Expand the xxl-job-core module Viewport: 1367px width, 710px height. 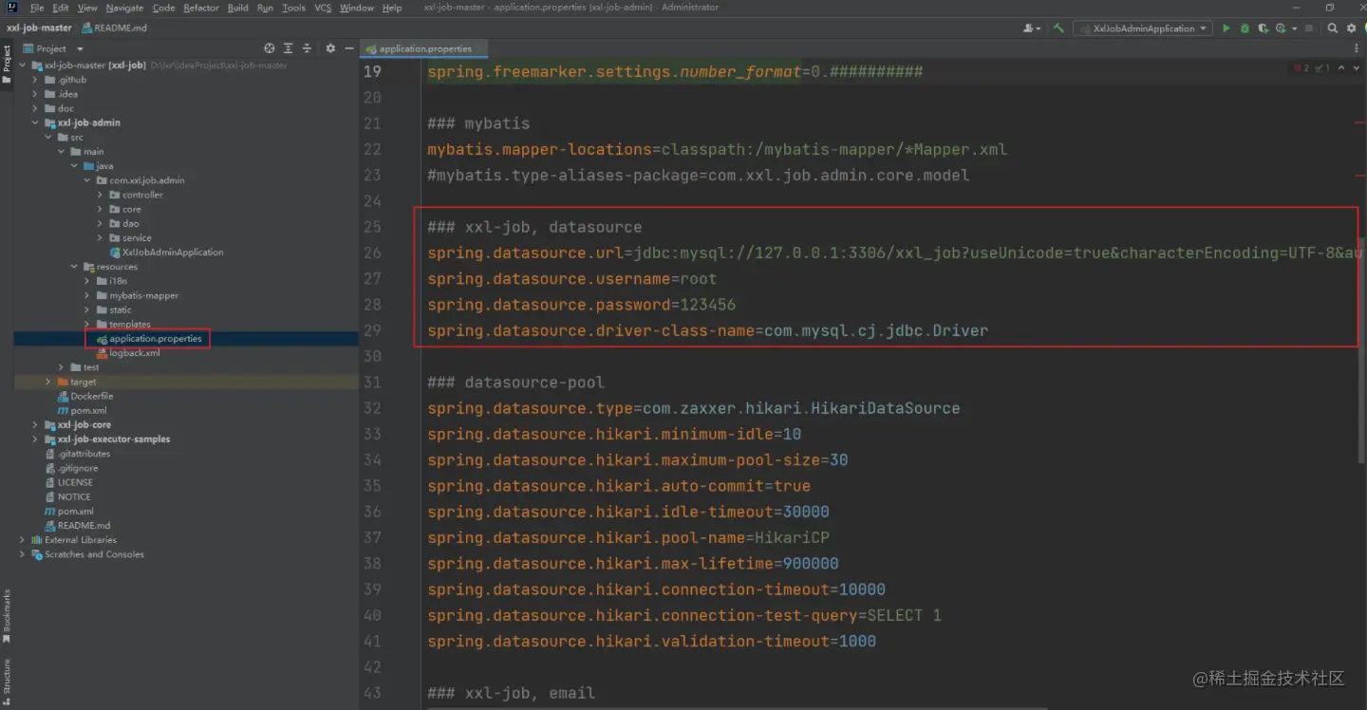tap(35, 424)
